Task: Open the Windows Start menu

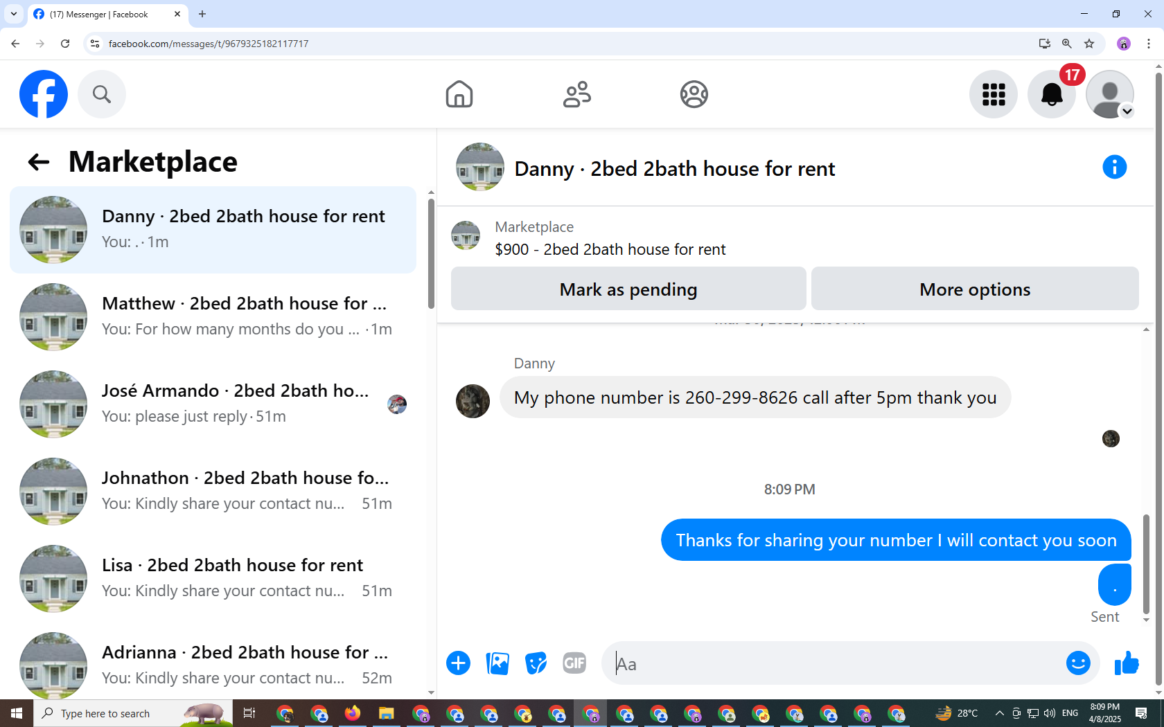Action: pos(17,713)
